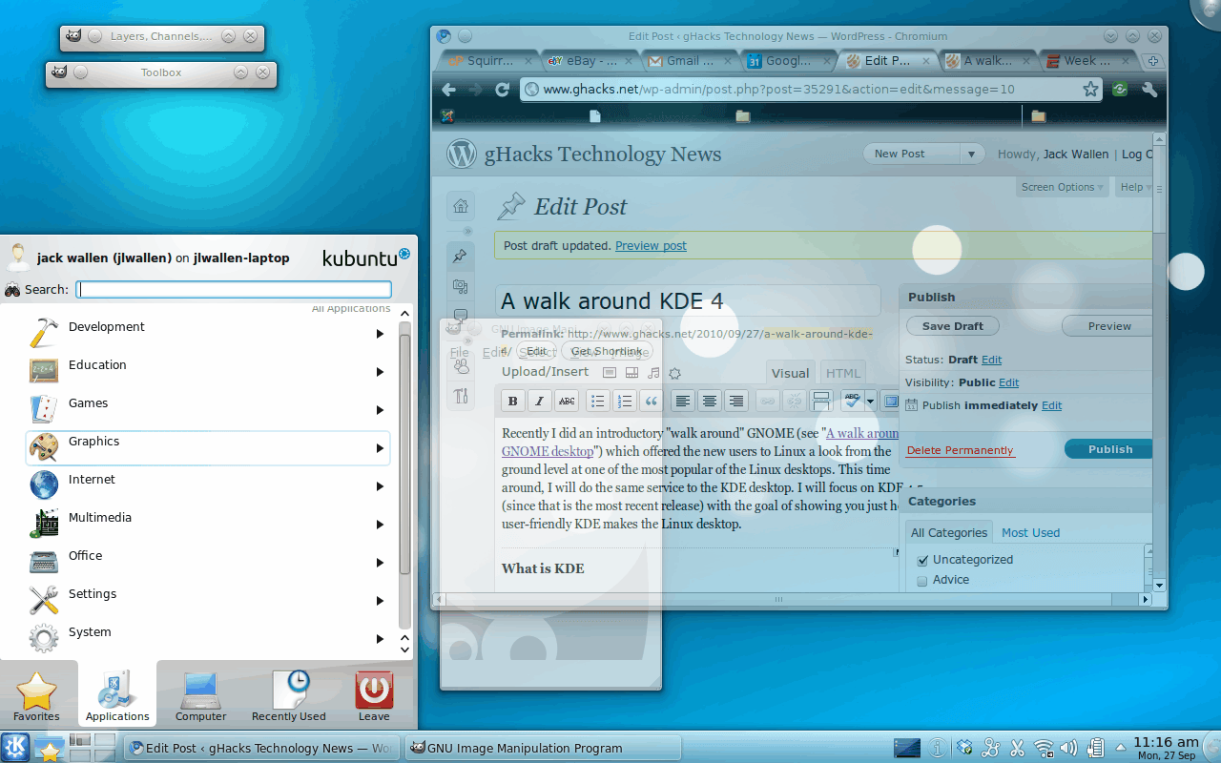The image size is (1221, 763).
Task: Open the Leave tab in Kickoff
Action: [x=374, y=696]
